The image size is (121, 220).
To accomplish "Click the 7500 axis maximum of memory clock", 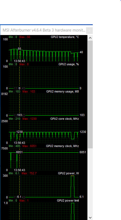I will pos(5,148).
